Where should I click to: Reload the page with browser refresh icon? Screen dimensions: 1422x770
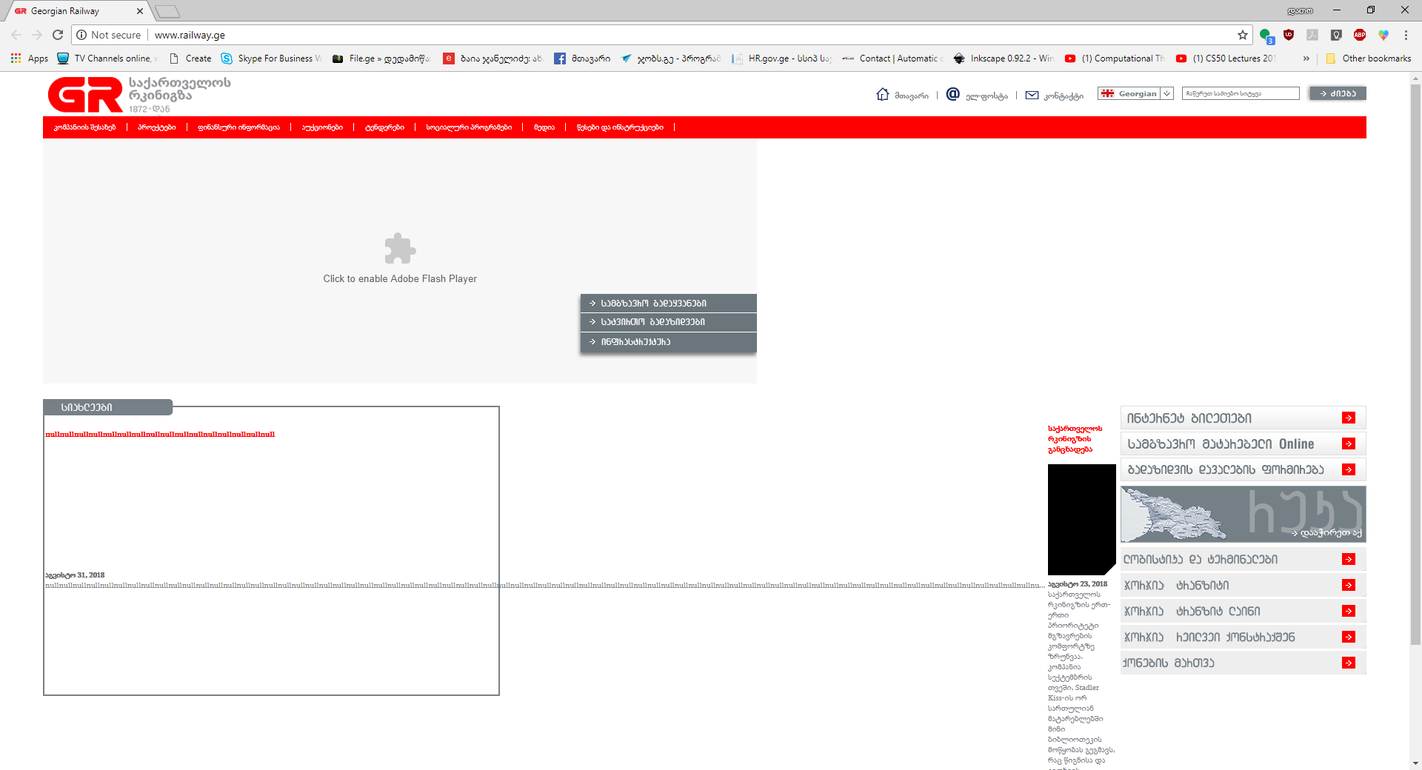58,35
